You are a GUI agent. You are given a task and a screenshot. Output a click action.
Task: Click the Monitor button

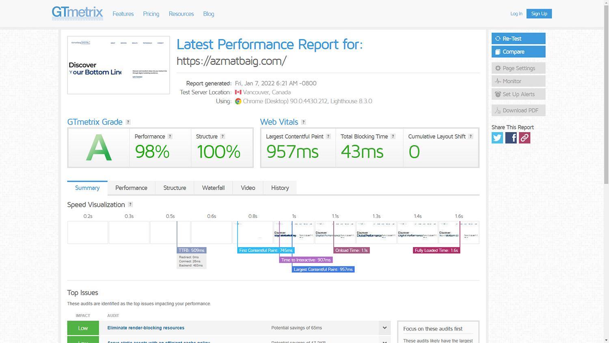(x=518, y=81)
